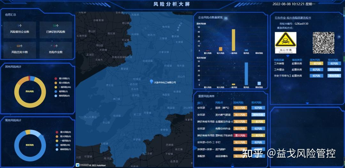Select the 室内燃气管道 risk point row
Viewport: 345px width, 168px height.
(231, 115)
